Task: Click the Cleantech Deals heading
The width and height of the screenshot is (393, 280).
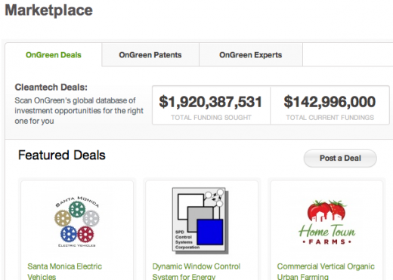Action: click(51, 88)
